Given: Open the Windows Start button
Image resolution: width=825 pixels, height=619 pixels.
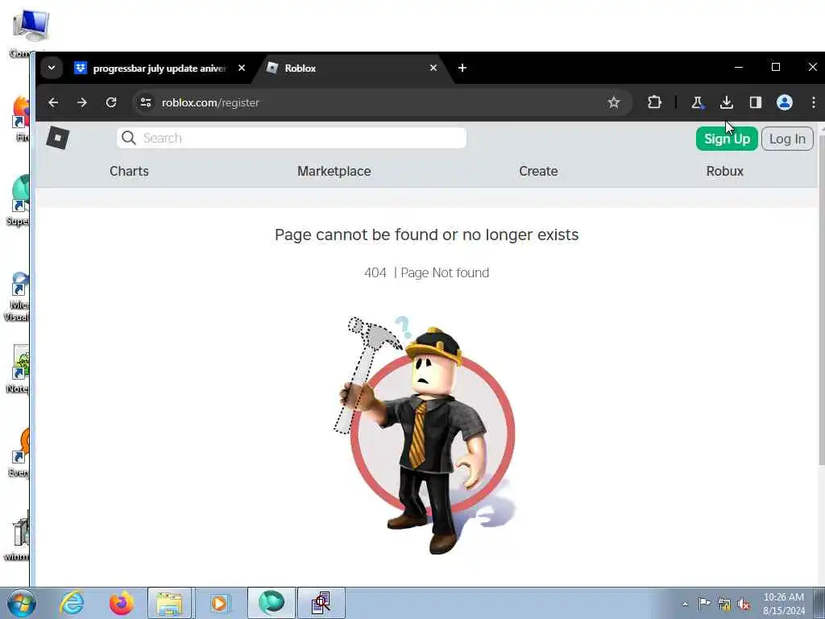Looking at the screenshot, I should coord(21,603).
